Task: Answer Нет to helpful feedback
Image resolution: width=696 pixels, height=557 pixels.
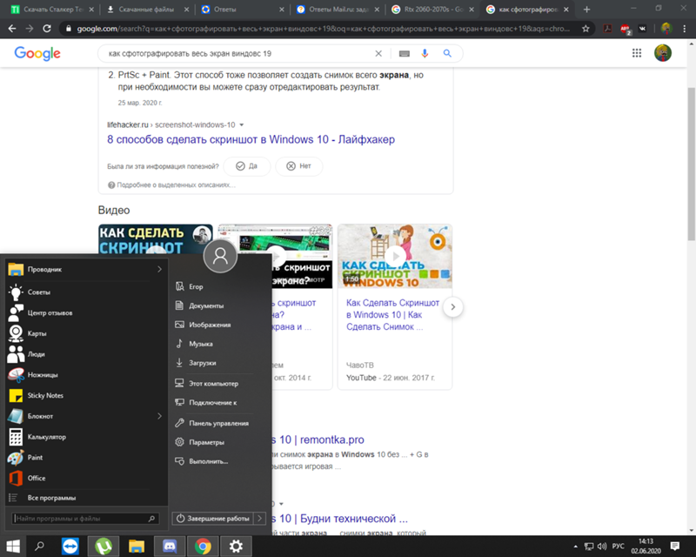Action: point(298,166)
